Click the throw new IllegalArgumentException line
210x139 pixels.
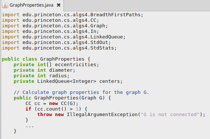point(121,115)
